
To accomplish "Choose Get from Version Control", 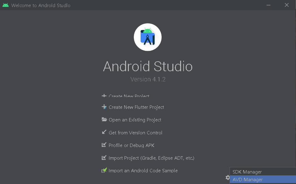I will [135, 133].
